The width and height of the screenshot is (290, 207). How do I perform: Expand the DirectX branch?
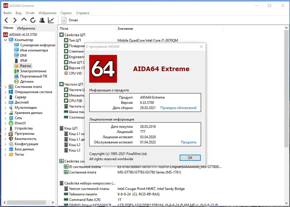5,123
